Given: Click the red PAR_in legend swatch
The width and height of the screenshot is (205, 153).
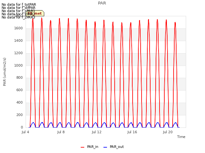Looking at the screenshot, I should coord(83,147).
